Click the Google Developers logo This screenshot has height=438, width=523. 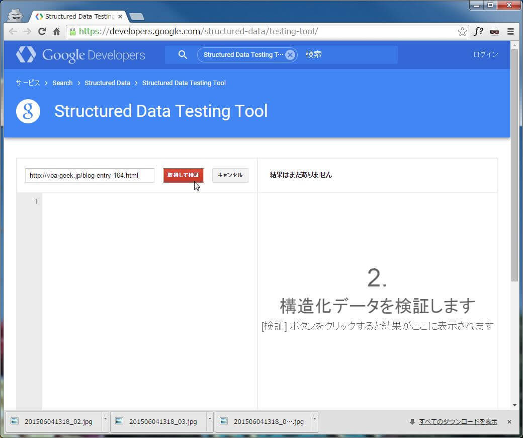click(x=80, y=55)
